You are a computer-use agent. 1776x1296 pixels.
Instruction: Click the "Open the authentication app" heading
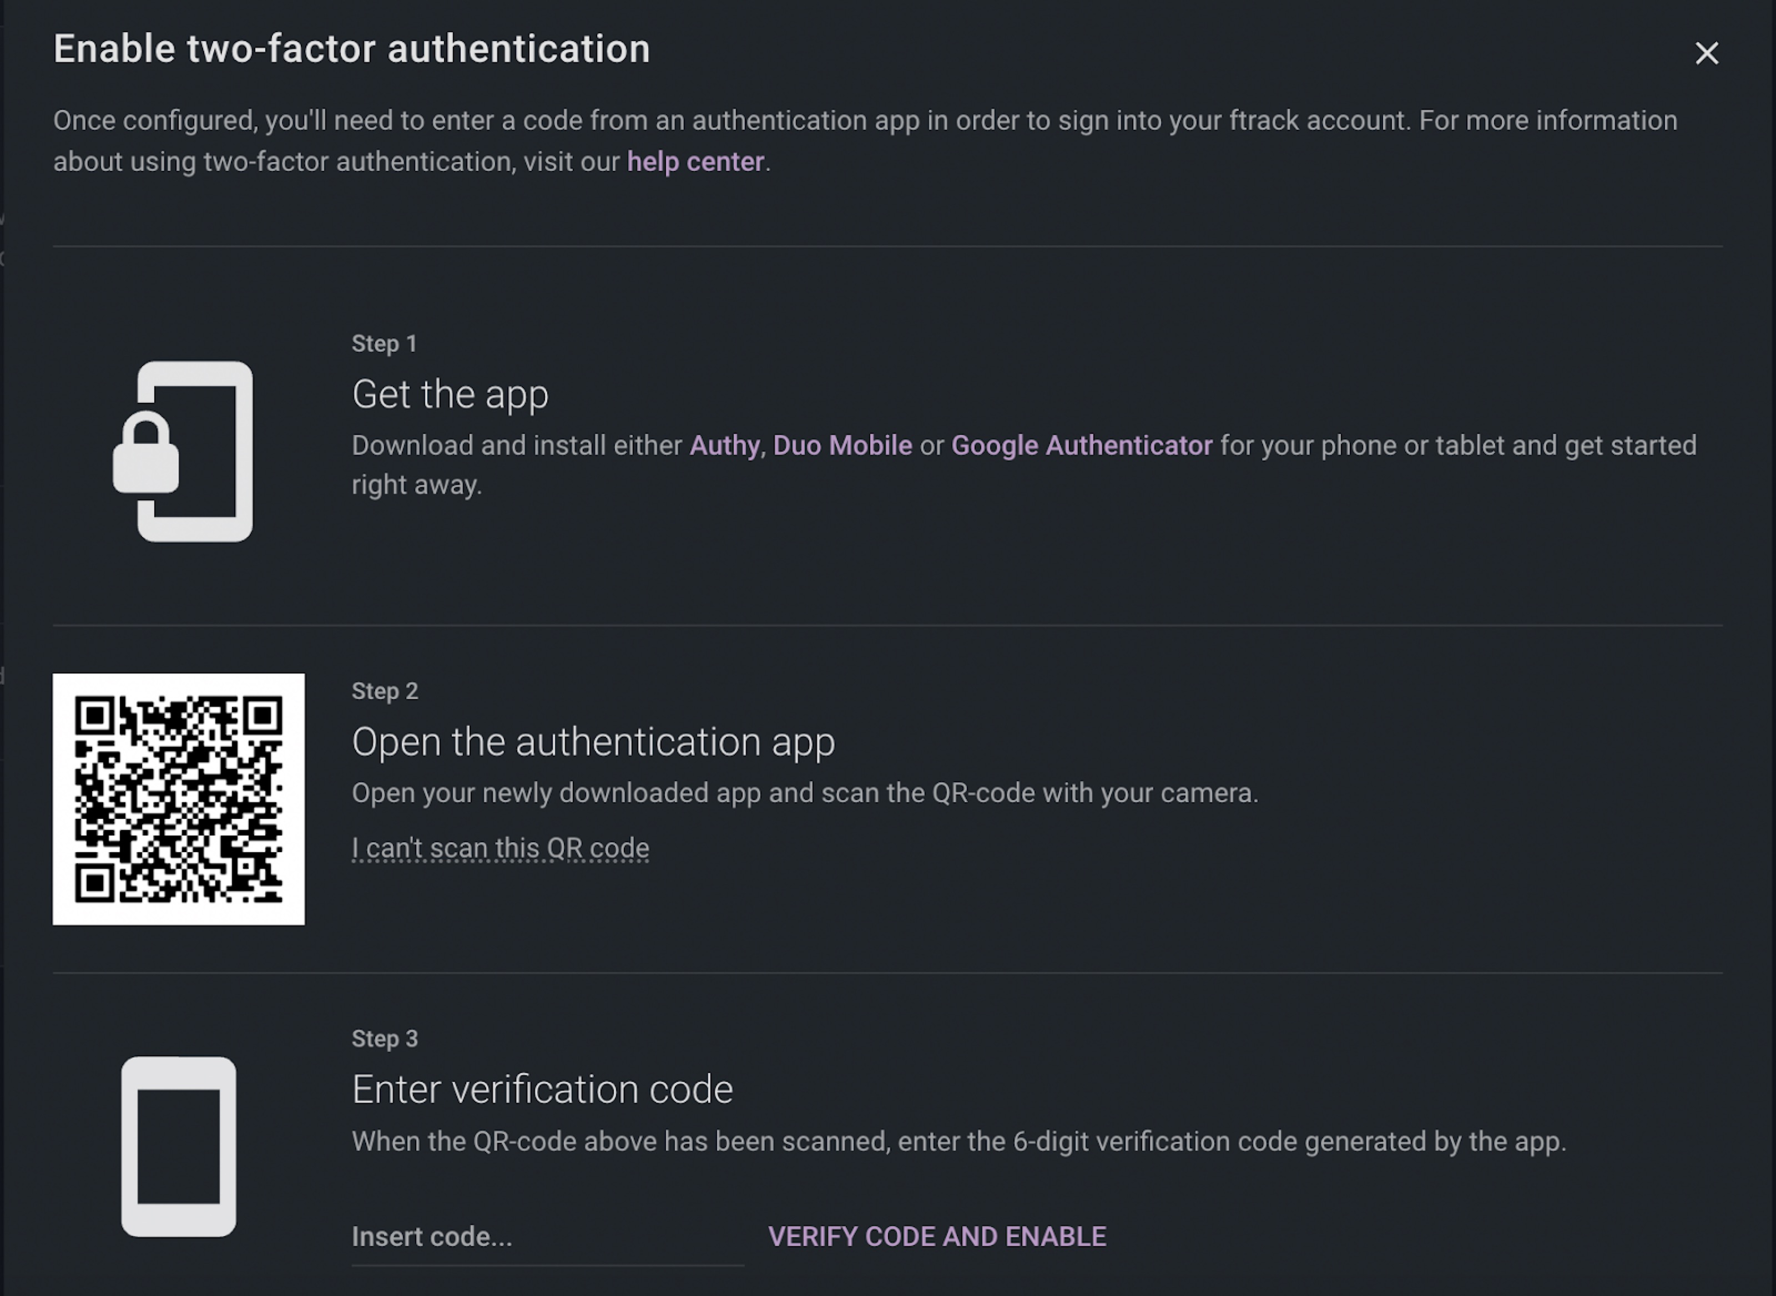click(593, 741)
